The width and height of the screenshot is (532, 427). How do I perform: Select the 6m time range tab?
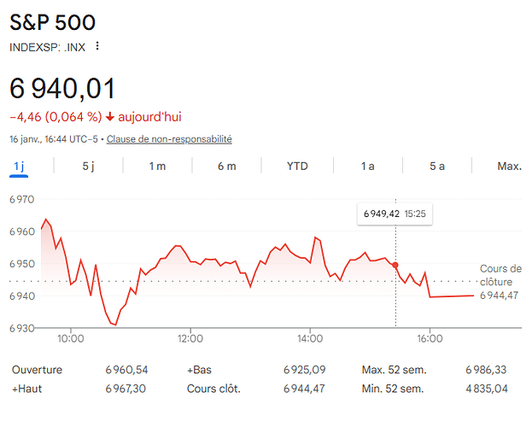(x=226, y=166)
